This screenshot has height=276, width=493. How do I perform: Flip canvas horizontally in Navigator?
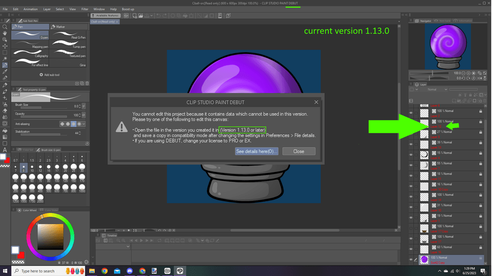pos(480,78)
